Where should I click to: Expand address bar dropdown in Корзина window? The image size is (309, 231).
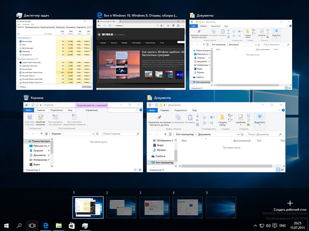click(93, 134)
